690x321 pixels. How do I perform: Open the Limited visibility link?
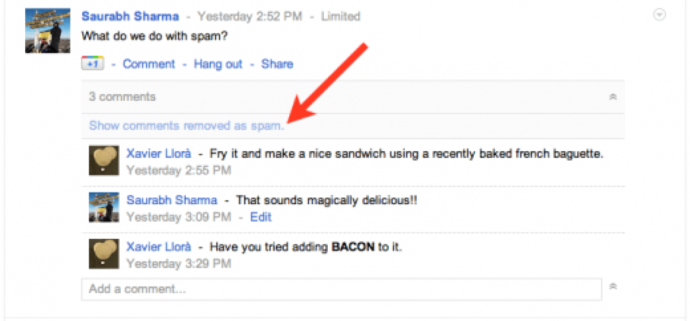tap(340, 17)
